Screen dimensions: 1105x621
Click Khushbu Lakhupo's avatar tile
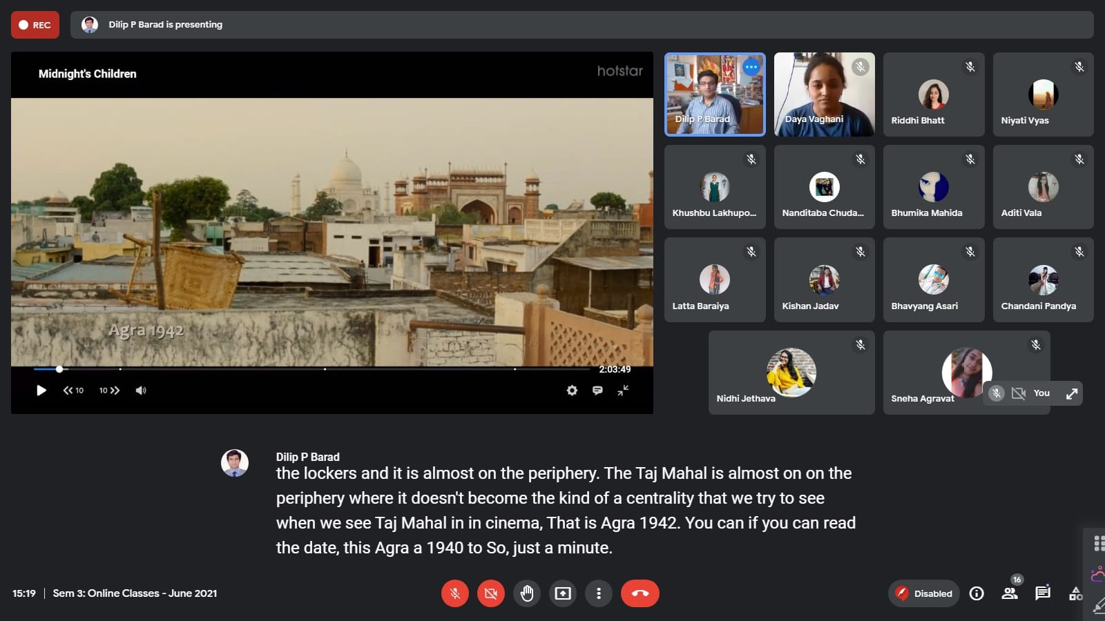coord(715,187)
